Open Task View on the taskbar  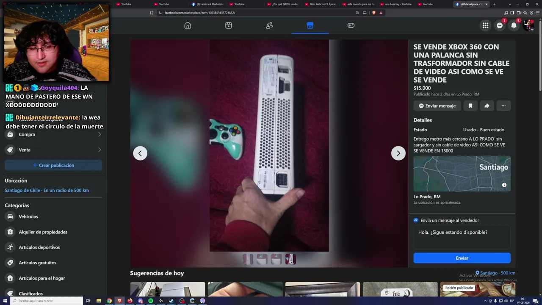(88, 301)
